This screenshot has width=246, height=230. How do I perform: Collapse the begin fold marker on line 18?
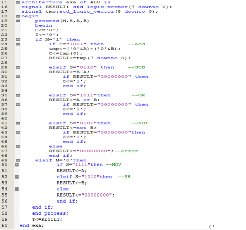(18, 16)
